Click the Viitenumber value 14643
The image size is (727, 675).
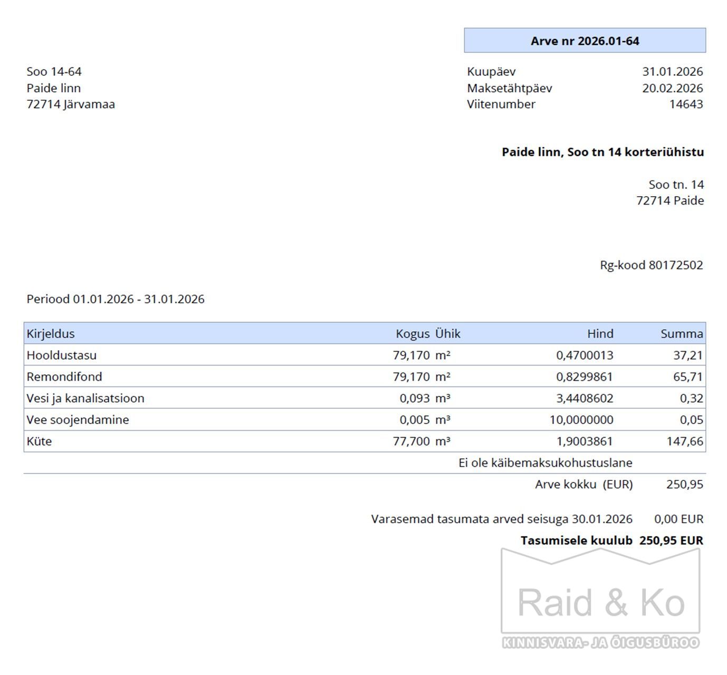point(686,104)
